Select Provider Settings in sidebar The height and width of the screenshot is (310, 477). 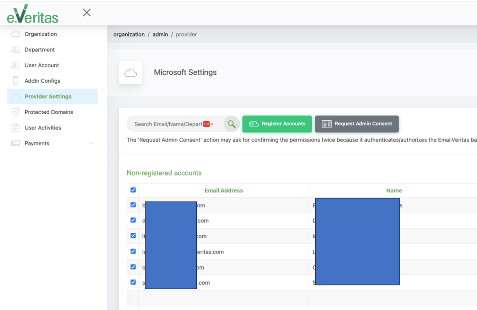point(52,96)
